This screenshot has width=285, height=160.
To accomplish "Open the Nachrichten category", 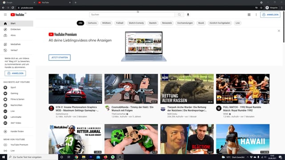I will (x=16, y=105).
